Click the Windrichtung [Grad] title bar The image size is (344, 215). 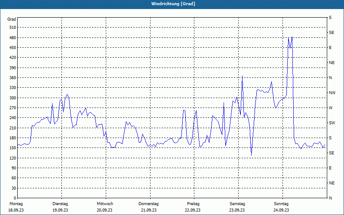pos(172,4)
